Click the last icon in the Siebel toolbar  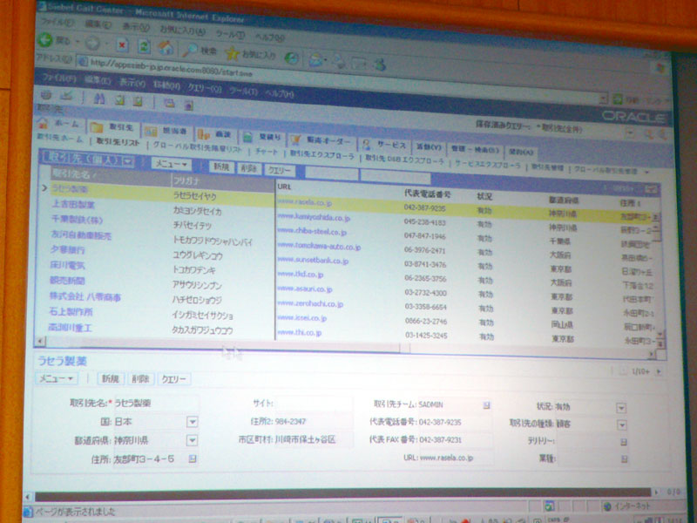188,105
